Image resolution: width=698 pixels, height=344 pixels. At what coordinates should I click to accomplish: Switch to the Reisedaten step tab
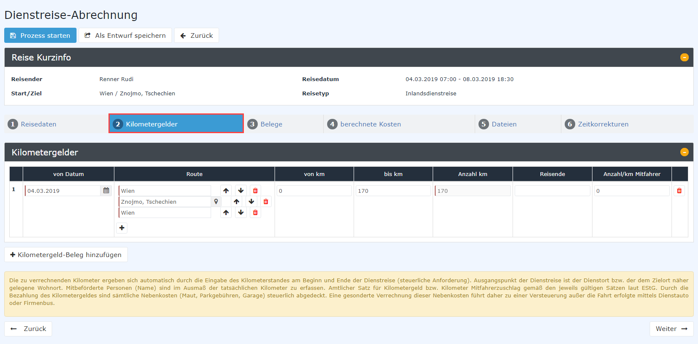click(x=57, y=124)
